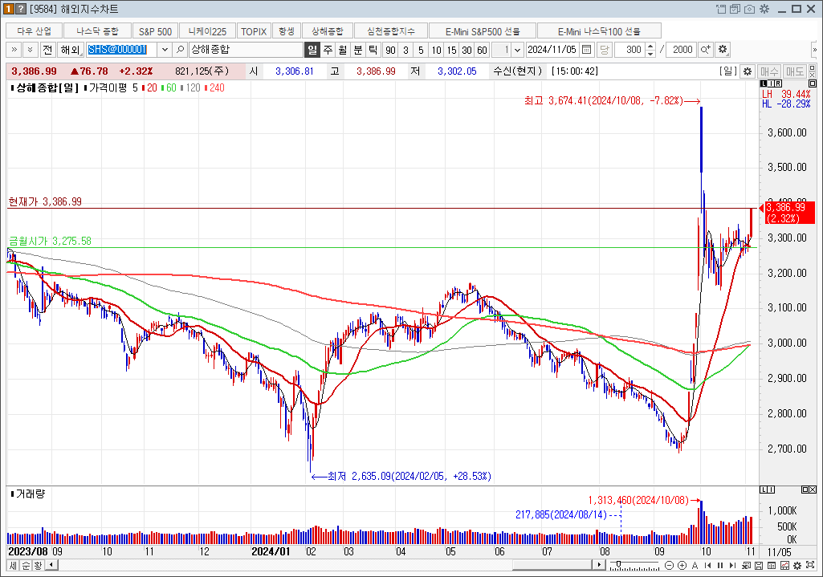
Task: Click the 나스닥 종합 button
Action: (97, 31)
